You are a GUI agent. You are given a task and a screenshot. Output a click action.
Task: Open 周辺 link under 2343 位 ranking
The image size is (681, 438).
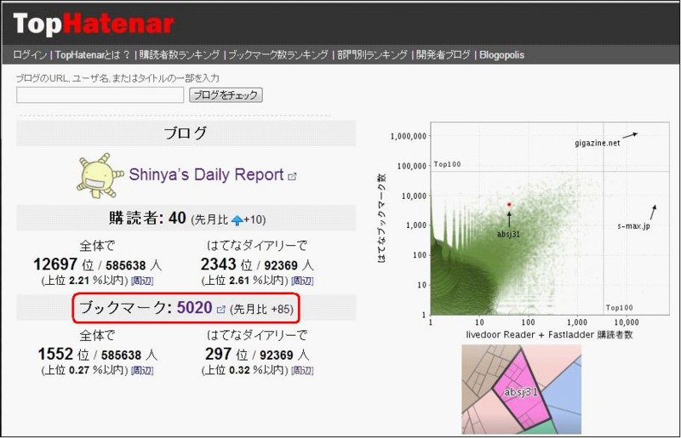(302, 281)
